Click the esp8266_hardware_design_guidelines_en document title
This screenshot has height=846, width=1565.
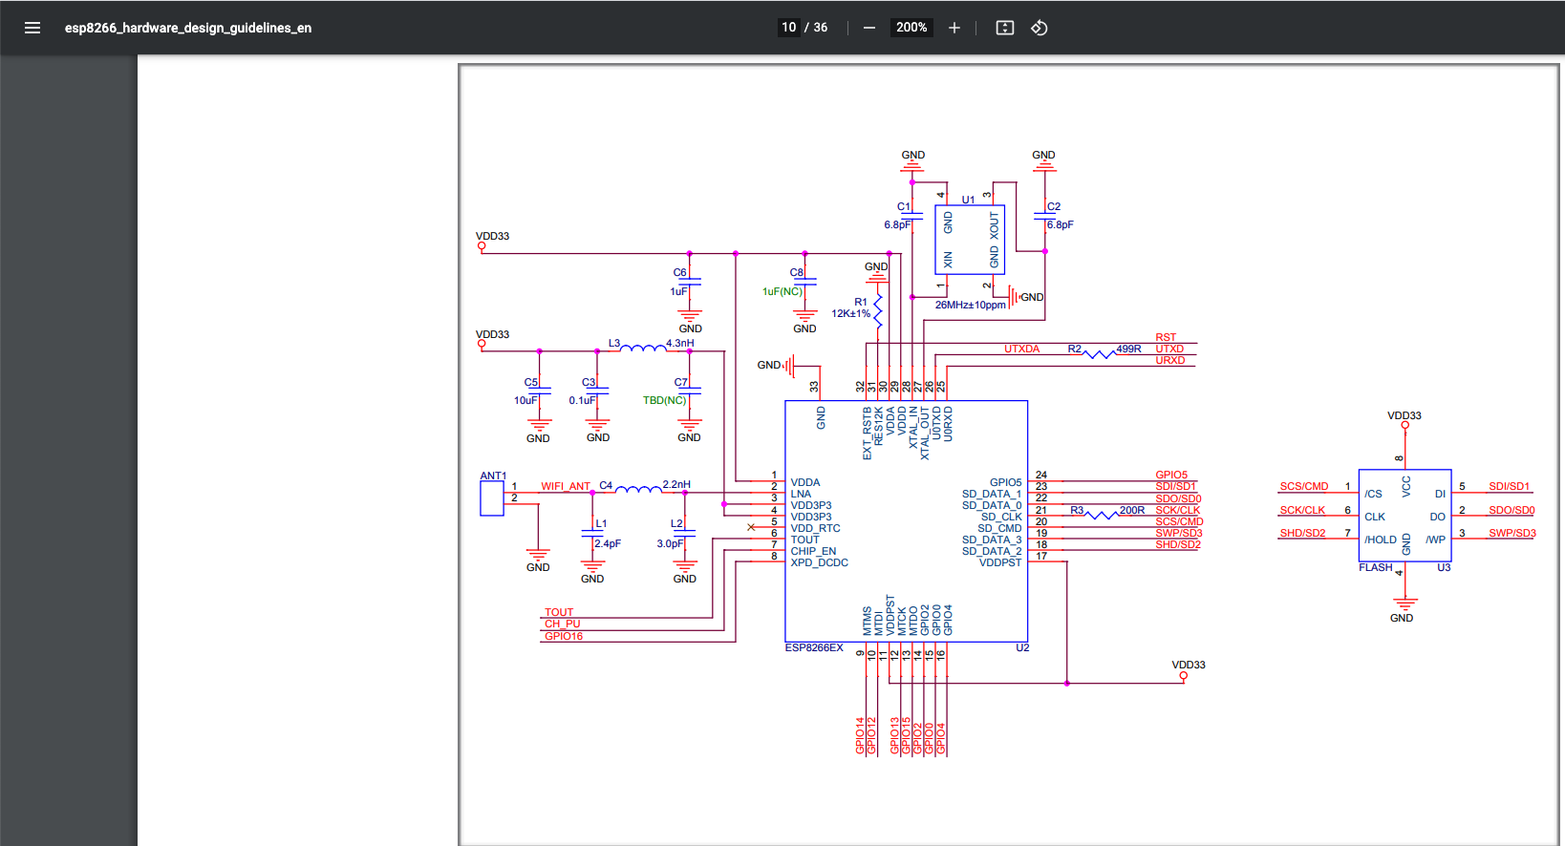(x=188, y=28)
